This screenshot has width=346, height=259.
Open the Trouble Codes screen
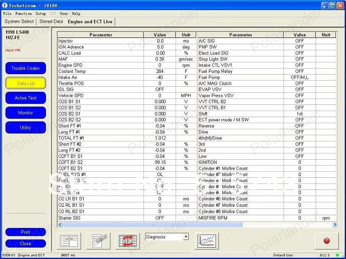[26, 68]
